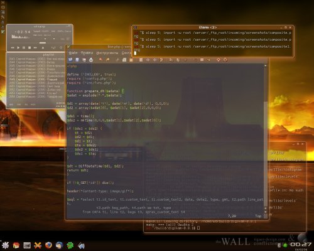Image resolution: width=314 pixels, height=251 pixels.
Task: Click the Save file icon in Vim toolbar
Action: pyautogui.click(x=77, y=60)
